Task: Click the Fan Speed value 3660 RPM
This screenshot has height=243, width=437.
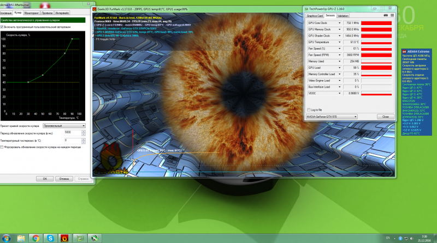Action: click(351, 55)
